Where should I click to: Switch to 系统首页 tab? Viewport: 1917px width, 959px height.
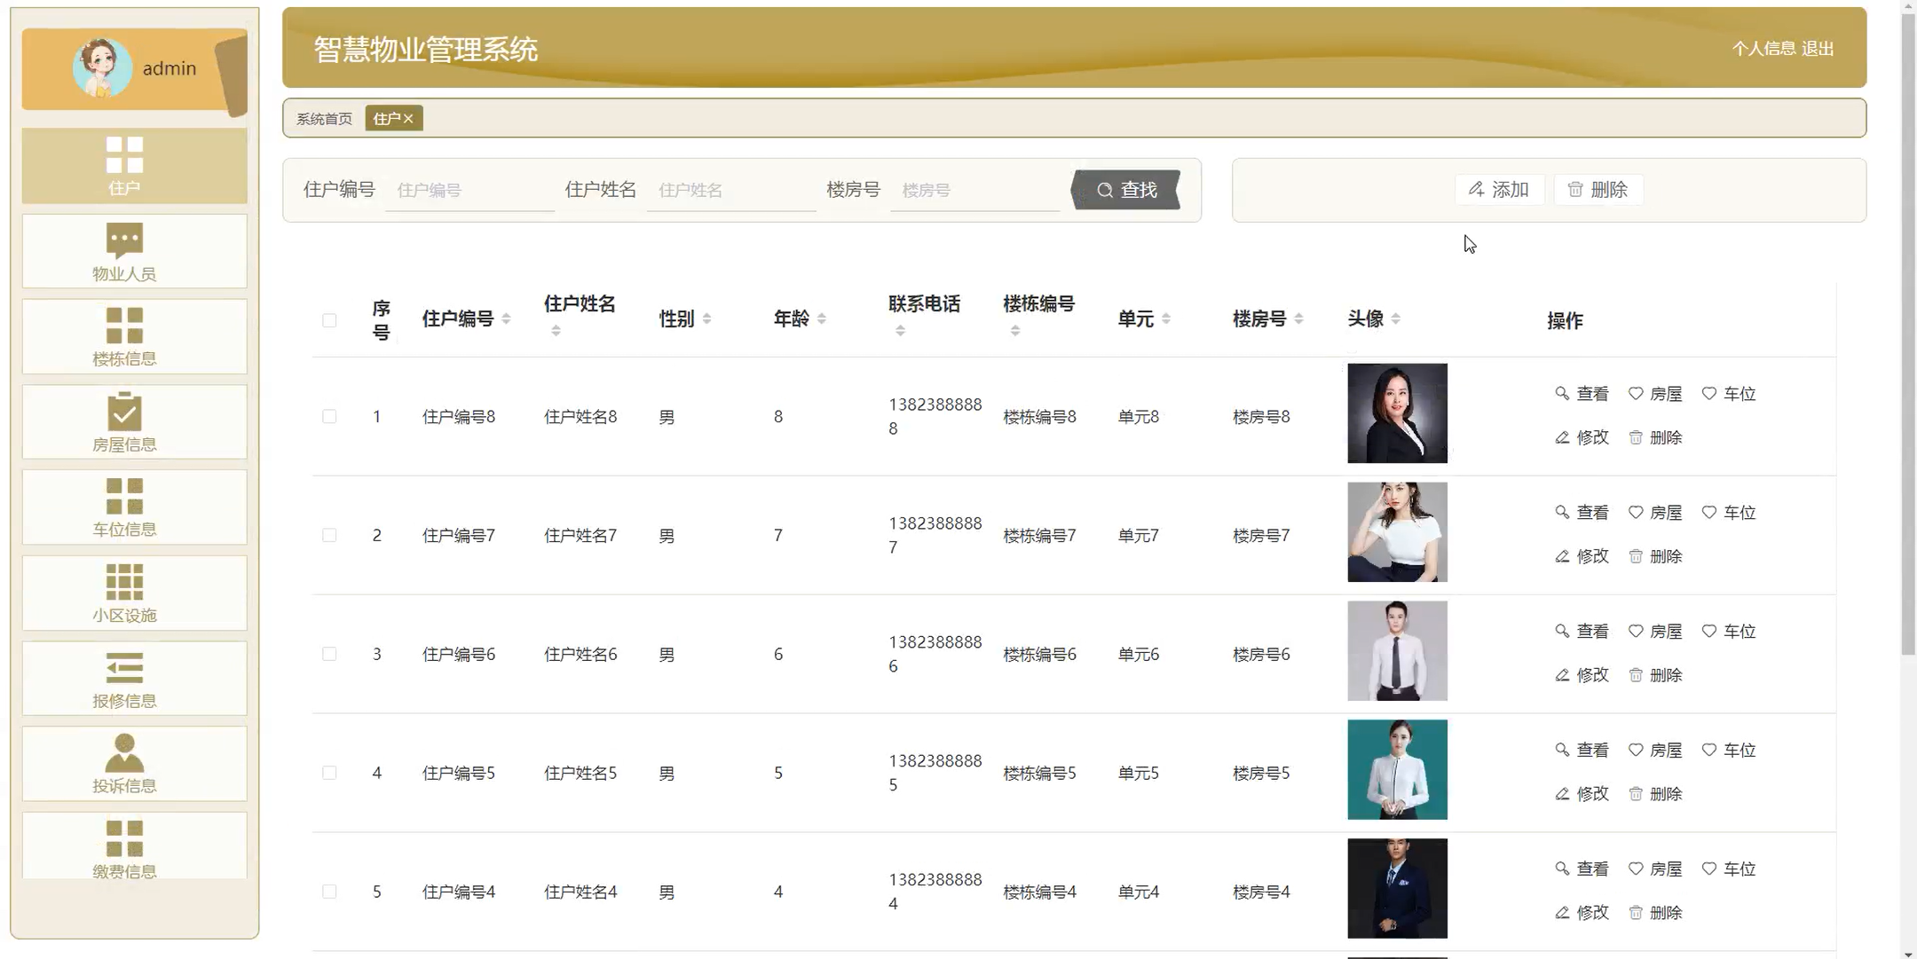pos(324,119)
